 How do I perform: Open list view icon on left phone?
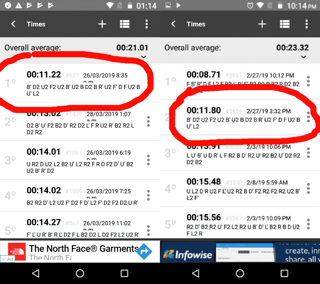point(124,24)
